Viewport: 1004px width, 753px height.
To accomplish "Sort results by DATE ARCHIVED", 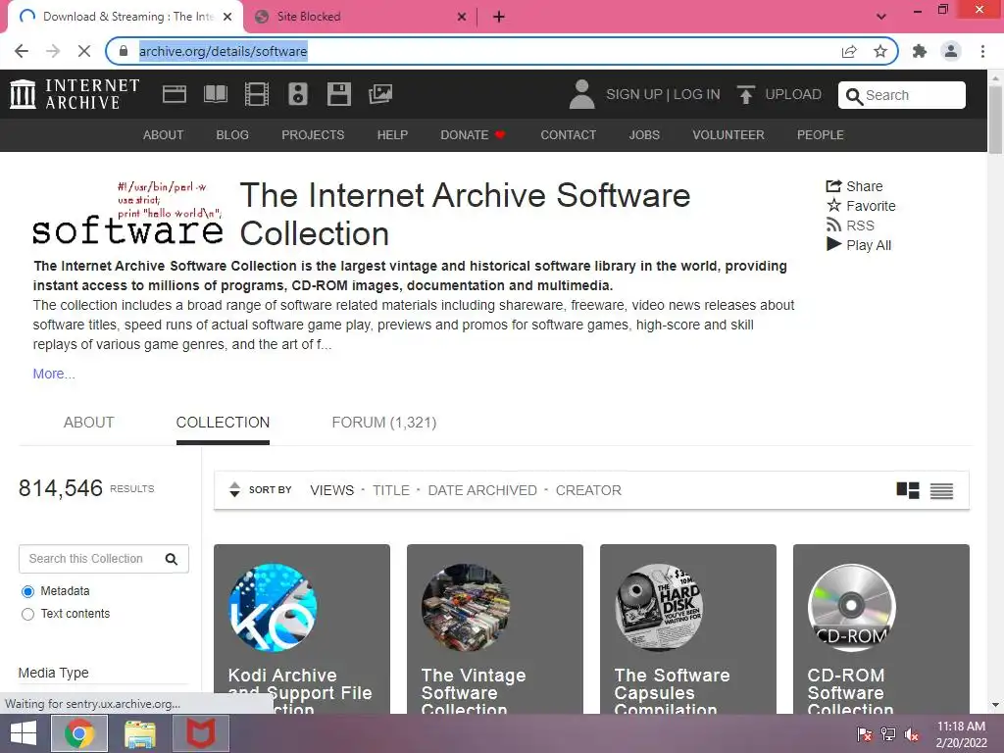I will tap(482, 490).
